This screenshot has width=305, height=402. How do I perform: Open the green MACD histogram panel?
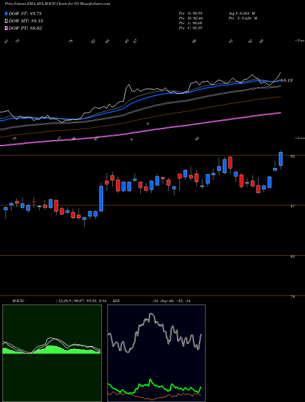pos(52,353)
